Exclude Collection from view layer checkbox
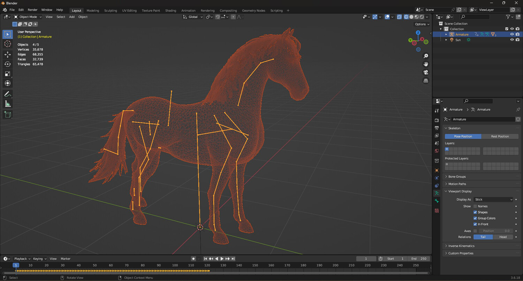The height and width of the screenshot is (281, 523). click(x=507, y=29)
